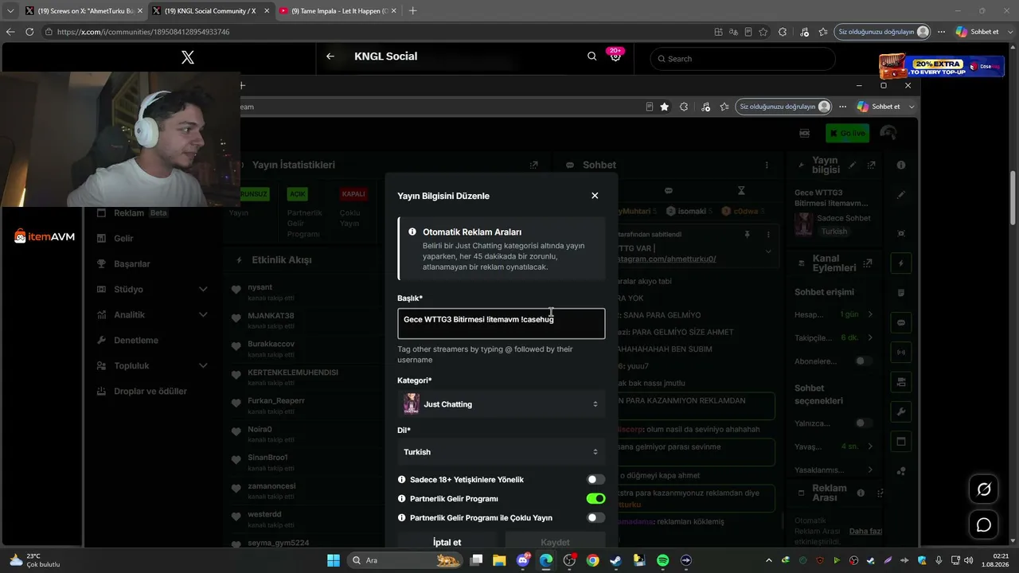Image resolution: width=1019 pixels, height=573 pixels.
Task: Open the wrench tool in right toolbar
Action: (901, 411)
